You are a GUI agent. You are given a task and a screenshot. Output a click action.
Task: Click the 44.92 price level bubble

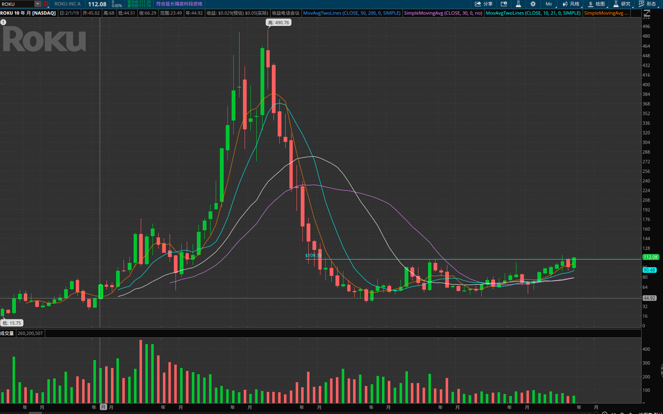point(649,298)
